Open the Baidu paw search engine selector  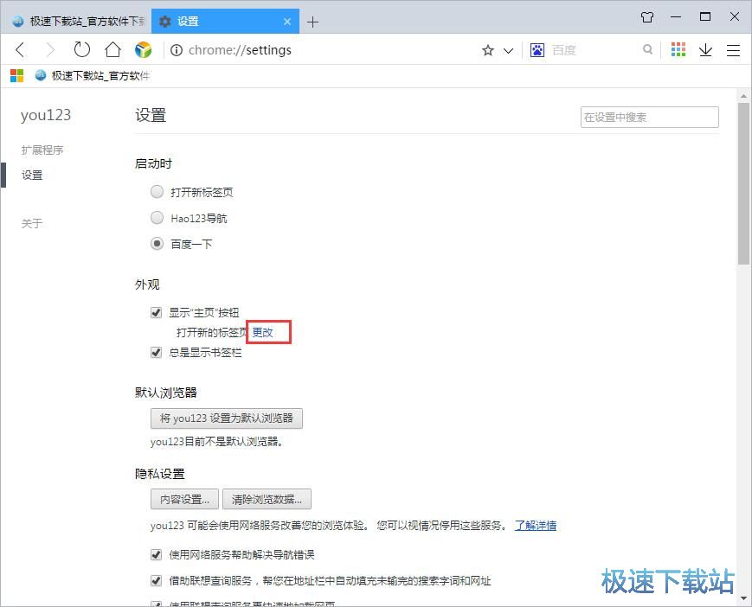pyautogui.click(x=537, y=50)
